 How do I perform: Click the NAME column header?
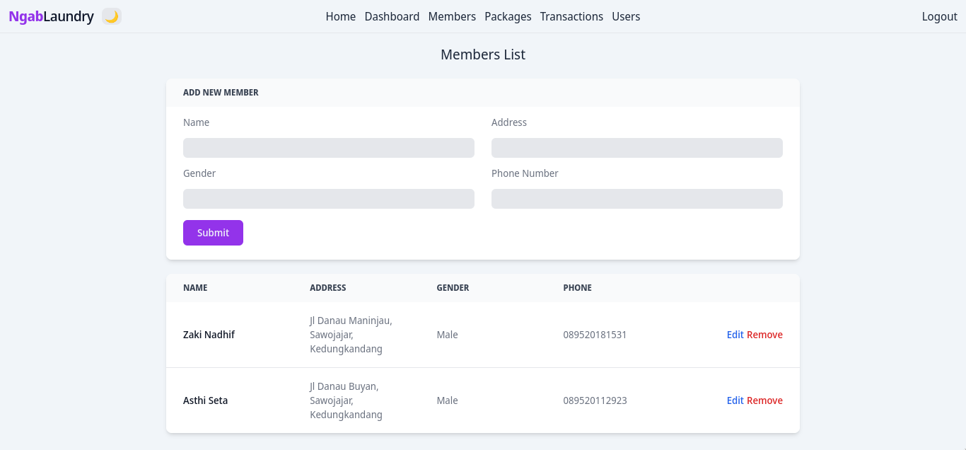coord(195,287)
